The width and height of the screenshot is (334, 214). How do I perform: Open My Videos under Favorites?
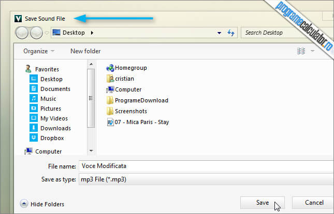click(54, 118)
